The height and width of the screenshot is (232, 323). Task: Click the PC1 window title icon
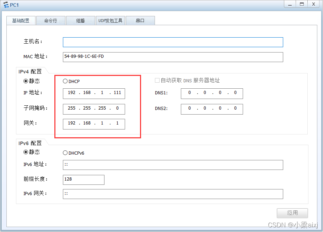pyautogui.click(x=6, y=5)
